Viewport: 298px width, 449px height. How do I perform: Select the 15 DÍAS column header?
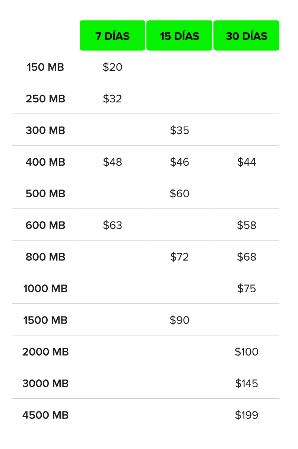(180, 36)
